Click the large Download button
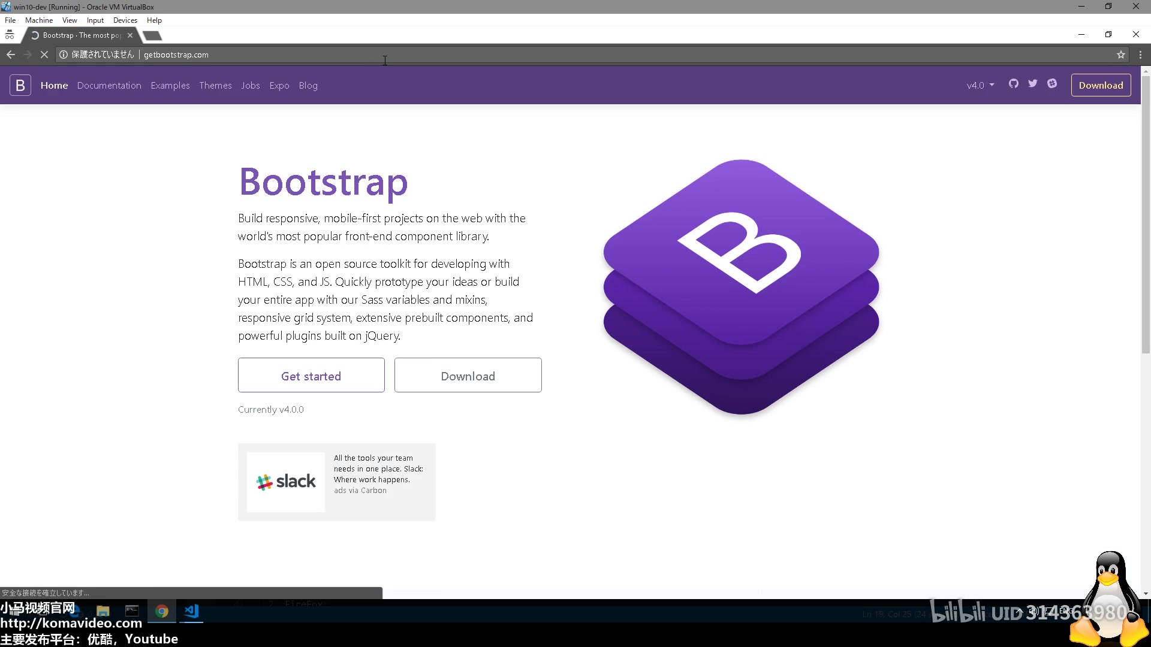Screen dimensions: 1151x647 [468, 376]
